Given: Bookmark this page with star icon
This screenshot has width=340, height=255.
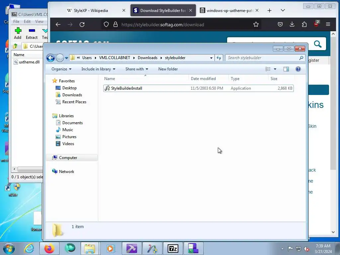Looking at the screenshot, I should (256, 25).
